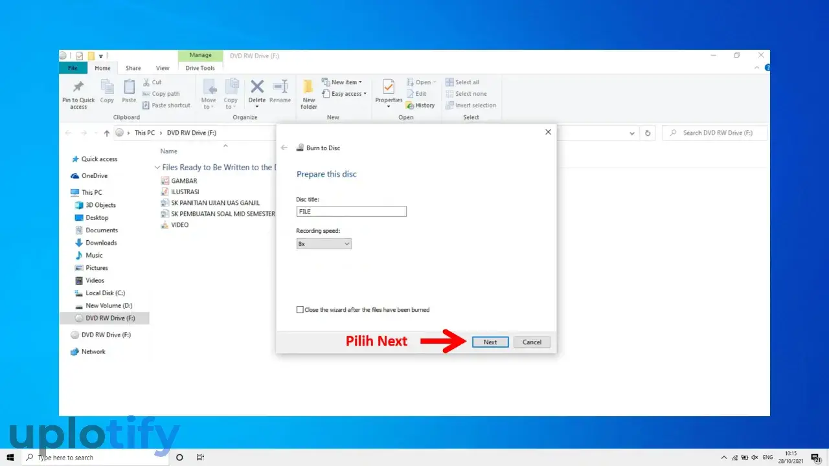Click the Disc title input field
The width and height of the screenshot is (829, 466).
(x=351, y=212)
